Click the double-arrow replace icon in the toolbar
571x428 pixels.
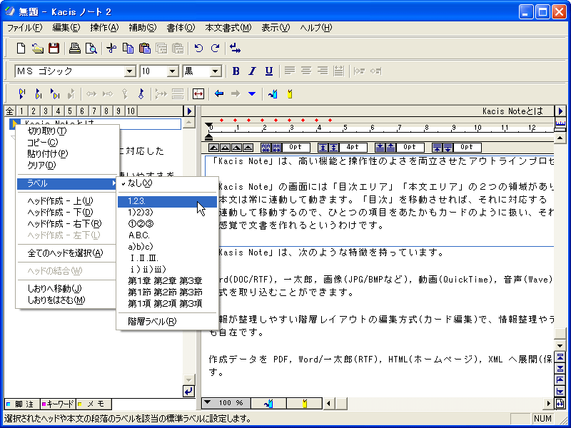[236, 48]
